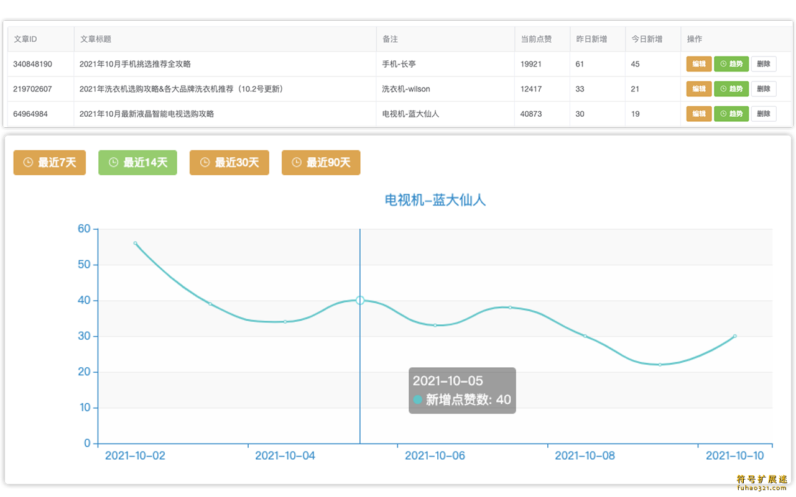
Task: Click article ID 340848190
Action: click(x=32, y=64)
